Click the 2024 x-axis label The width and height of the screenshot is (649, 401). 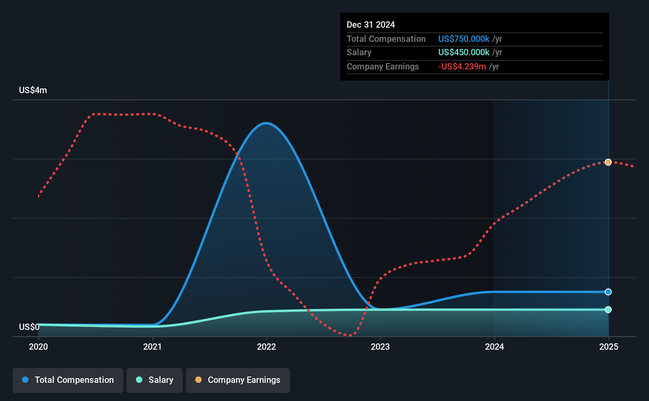pos(494,347)
